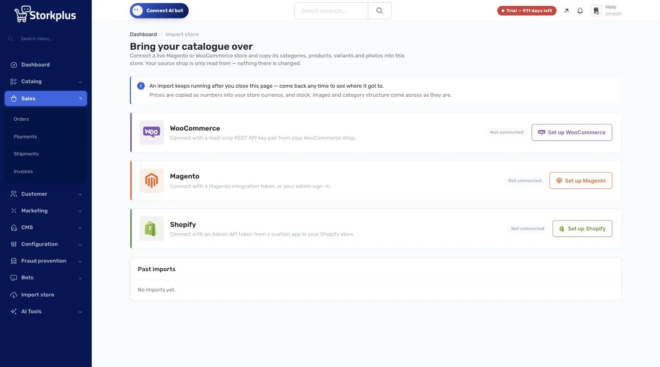The image size is (660, 367).
Task: Click the Storkplus logo
Action: pos(45,14)
